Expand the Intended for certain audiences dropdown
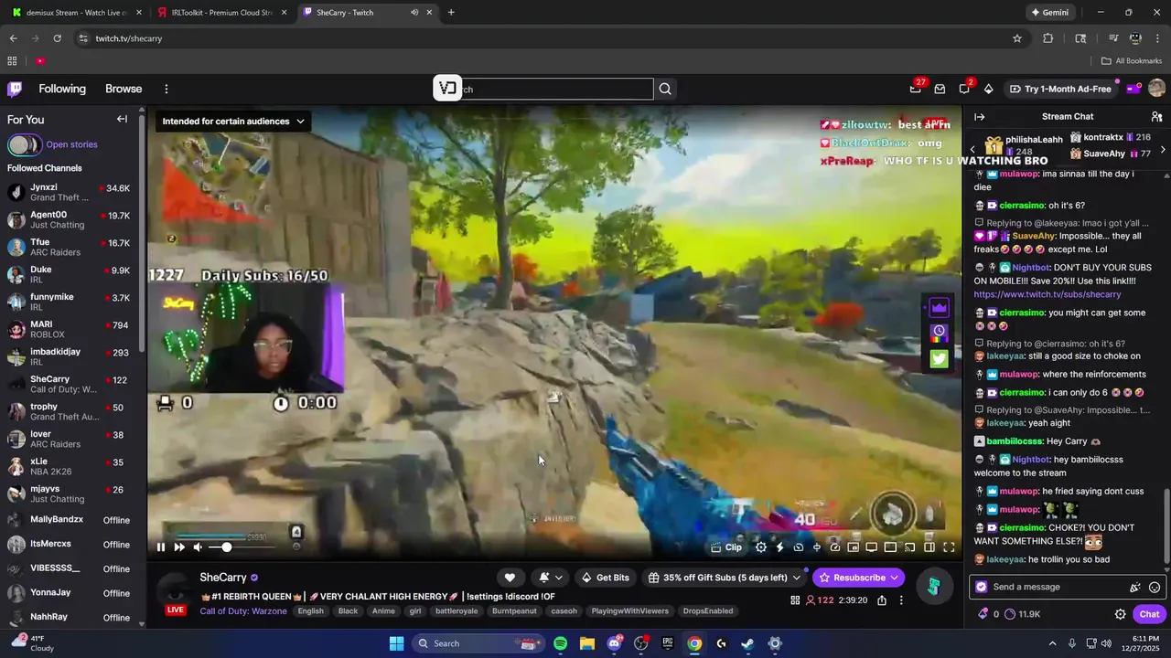 coord(233,121)
